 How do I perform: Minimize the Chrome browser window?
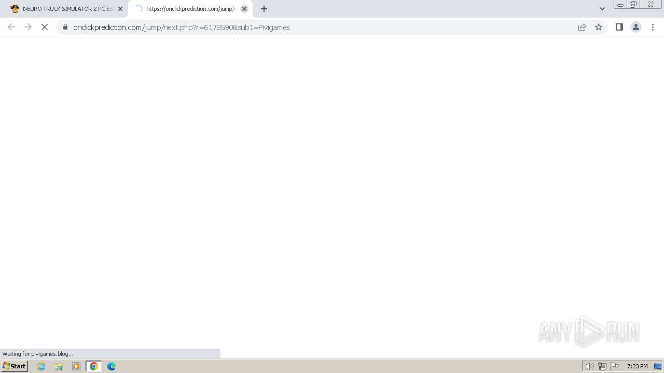(620, 5)
